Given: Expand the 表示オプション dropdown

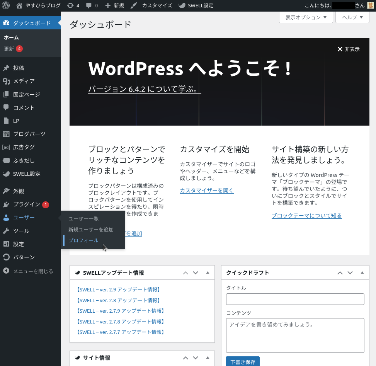Looking at the screenshot, I should tap(306, 17).
